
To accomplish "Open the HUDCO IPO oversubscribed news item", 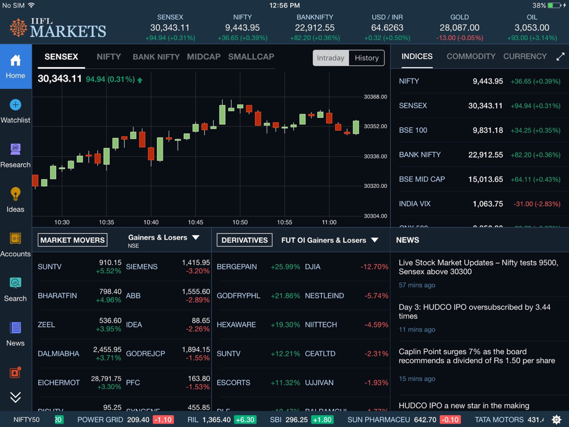I will coord(480,318).
